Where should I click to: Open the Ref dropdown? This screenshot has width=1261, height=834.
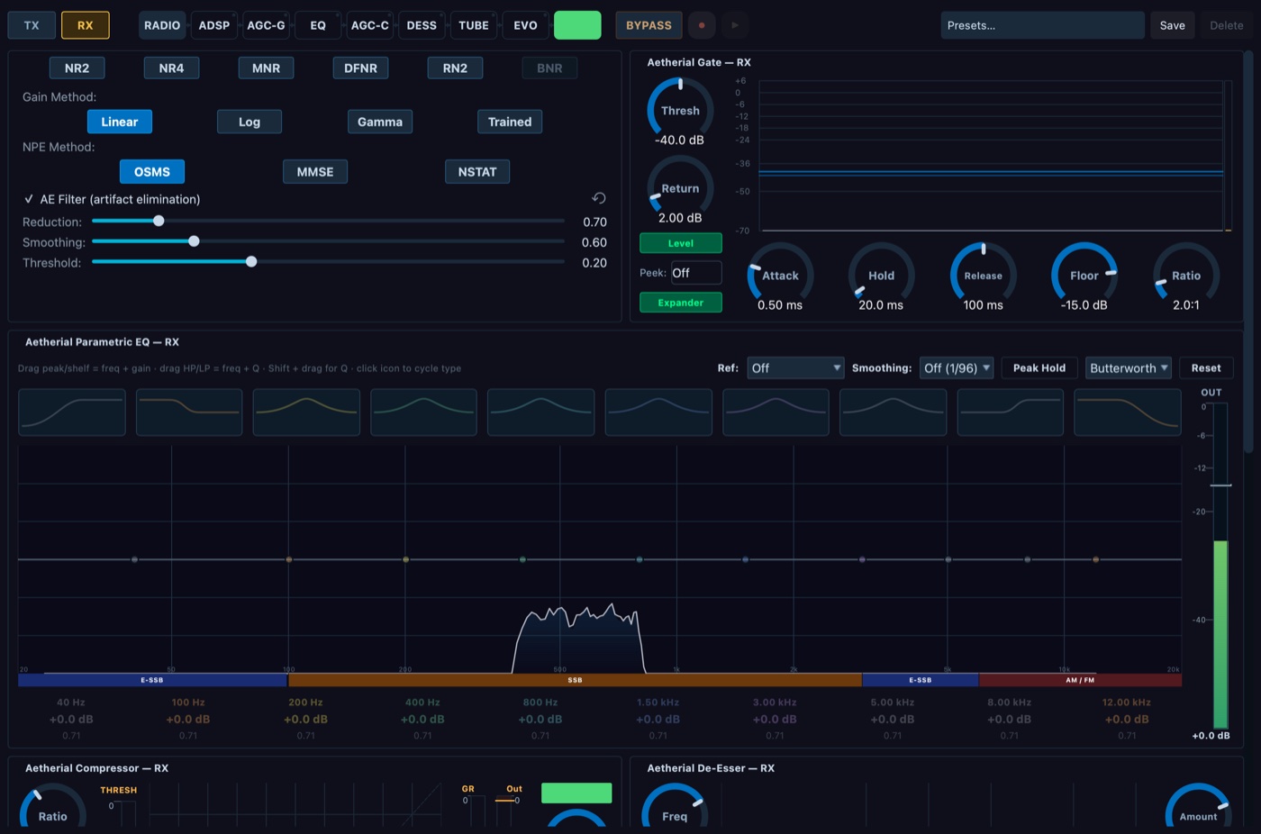(x=796, y=367)
